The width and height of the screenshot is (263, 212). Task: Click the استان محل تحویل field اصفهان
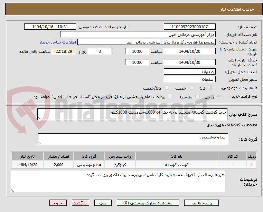[x=189, y=72]
